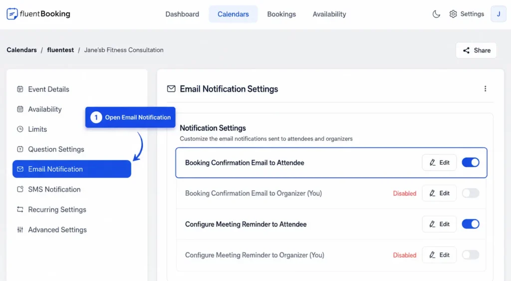Disable Booking Confirmation Email to Attendee toggle
This screenshot has width=511, height=281.
(471, 162)
